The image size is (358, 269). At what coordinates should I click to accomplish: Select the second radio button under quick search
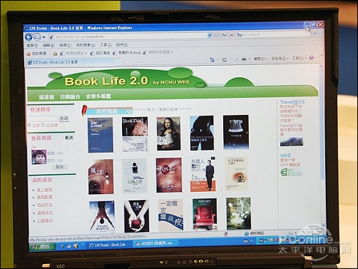pyautogui.click(x=44, y=125)
